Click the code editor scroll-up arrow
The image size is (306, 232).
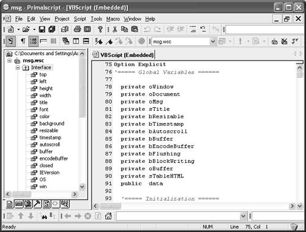pos(299,67)
